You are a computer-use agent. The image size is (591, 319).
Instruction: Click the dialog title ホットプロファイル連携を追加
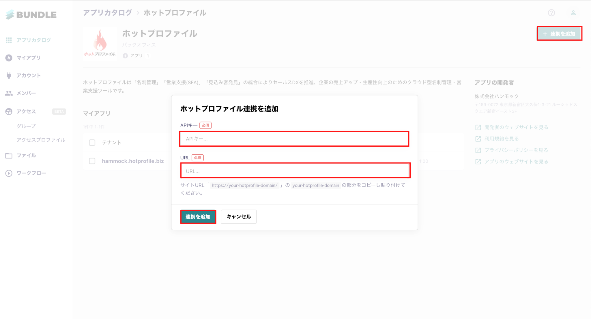(229, 109)
